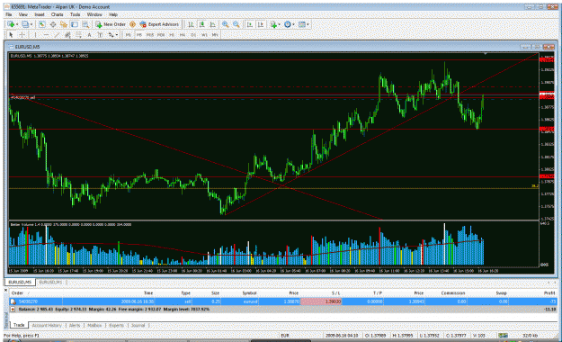562x342 pixels.
Task: Select the open sell order 54058270 row
Action: coord(283,301)
